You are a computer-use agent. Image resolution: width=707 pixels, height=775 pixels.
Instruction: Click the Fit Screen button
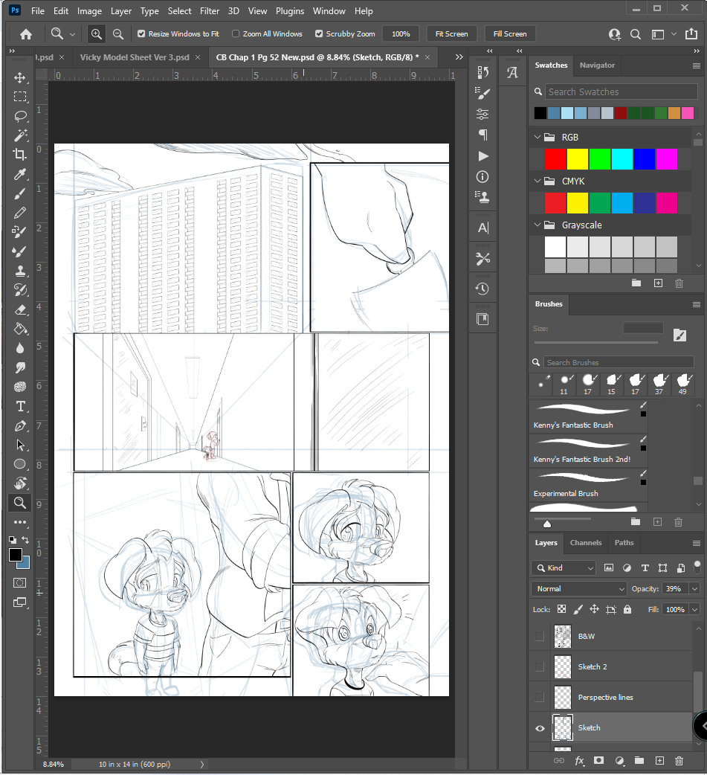tap(451, 33)
